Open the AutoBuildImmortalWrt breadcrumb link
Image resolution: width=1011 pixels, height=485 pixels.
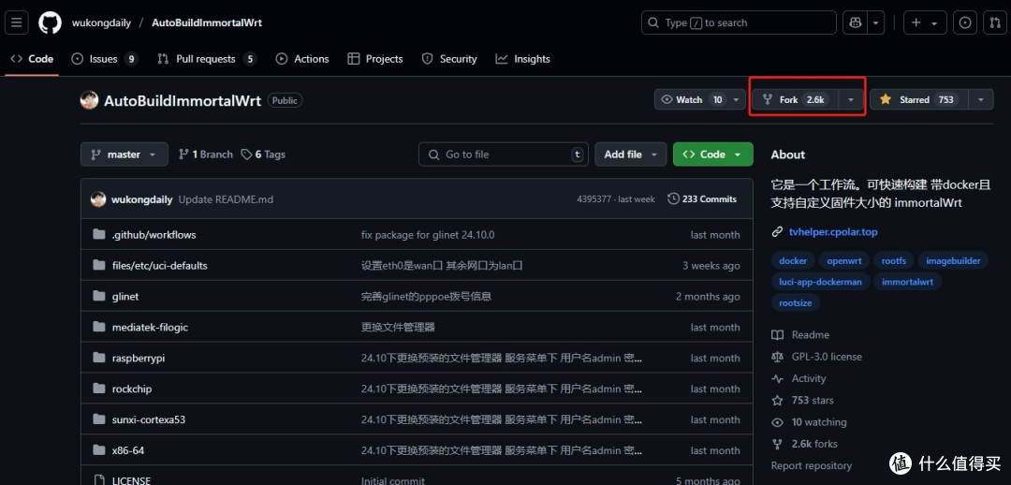click(x=206, y=22)
